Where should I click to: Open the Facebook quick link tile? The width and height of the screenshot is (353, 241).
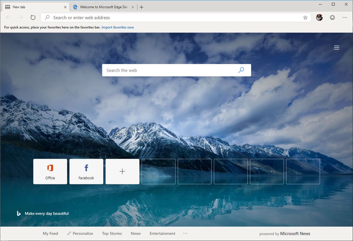click(x=86, y=171)
